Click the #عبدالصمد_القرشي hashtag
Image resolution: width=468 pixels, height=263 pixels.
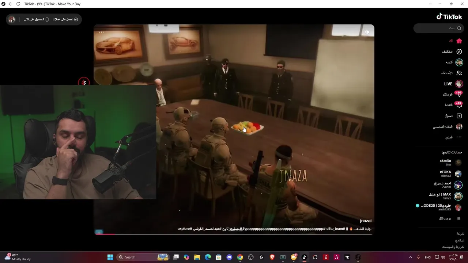click(x=207, y=229)
